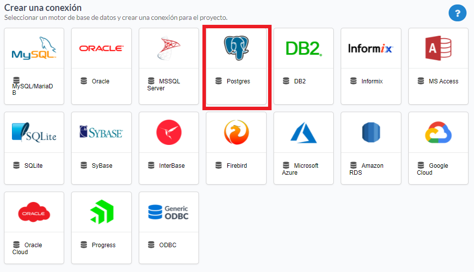Click the SQLite label text
Viewport: 474px width, 272px height.
33,166
